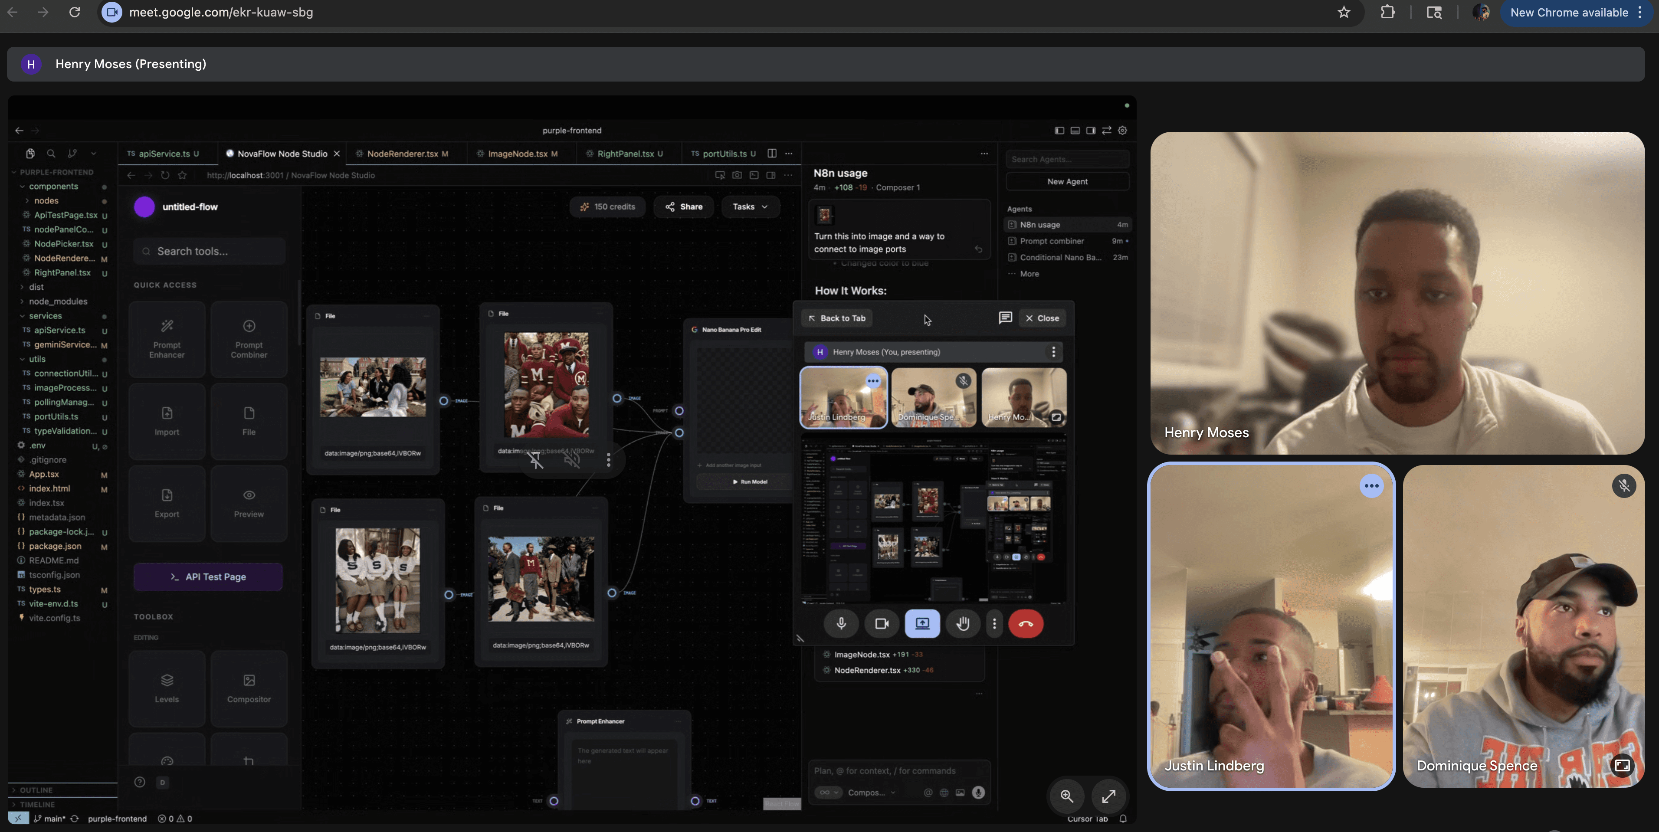Click the zoom magnifier icon on presentation
Screen dimensions: 1659x832
[1066, 796]
